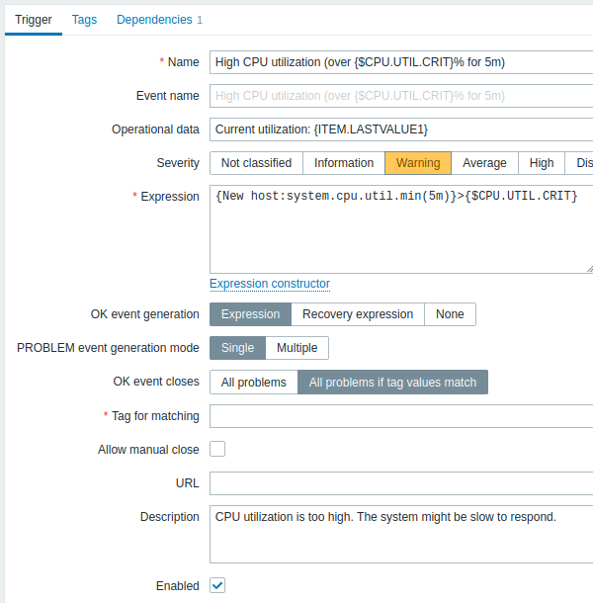The image size is (593, 603).
Task: Select the Trigger tab
Action: (x=34, y=20)
